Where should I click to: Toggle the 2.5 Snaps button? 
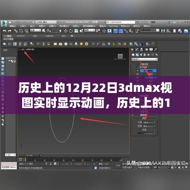[x=116, y=31]
